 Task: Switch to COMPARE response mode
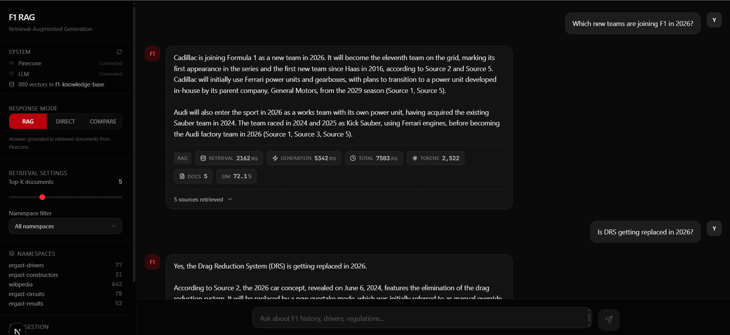pos(103,122)
